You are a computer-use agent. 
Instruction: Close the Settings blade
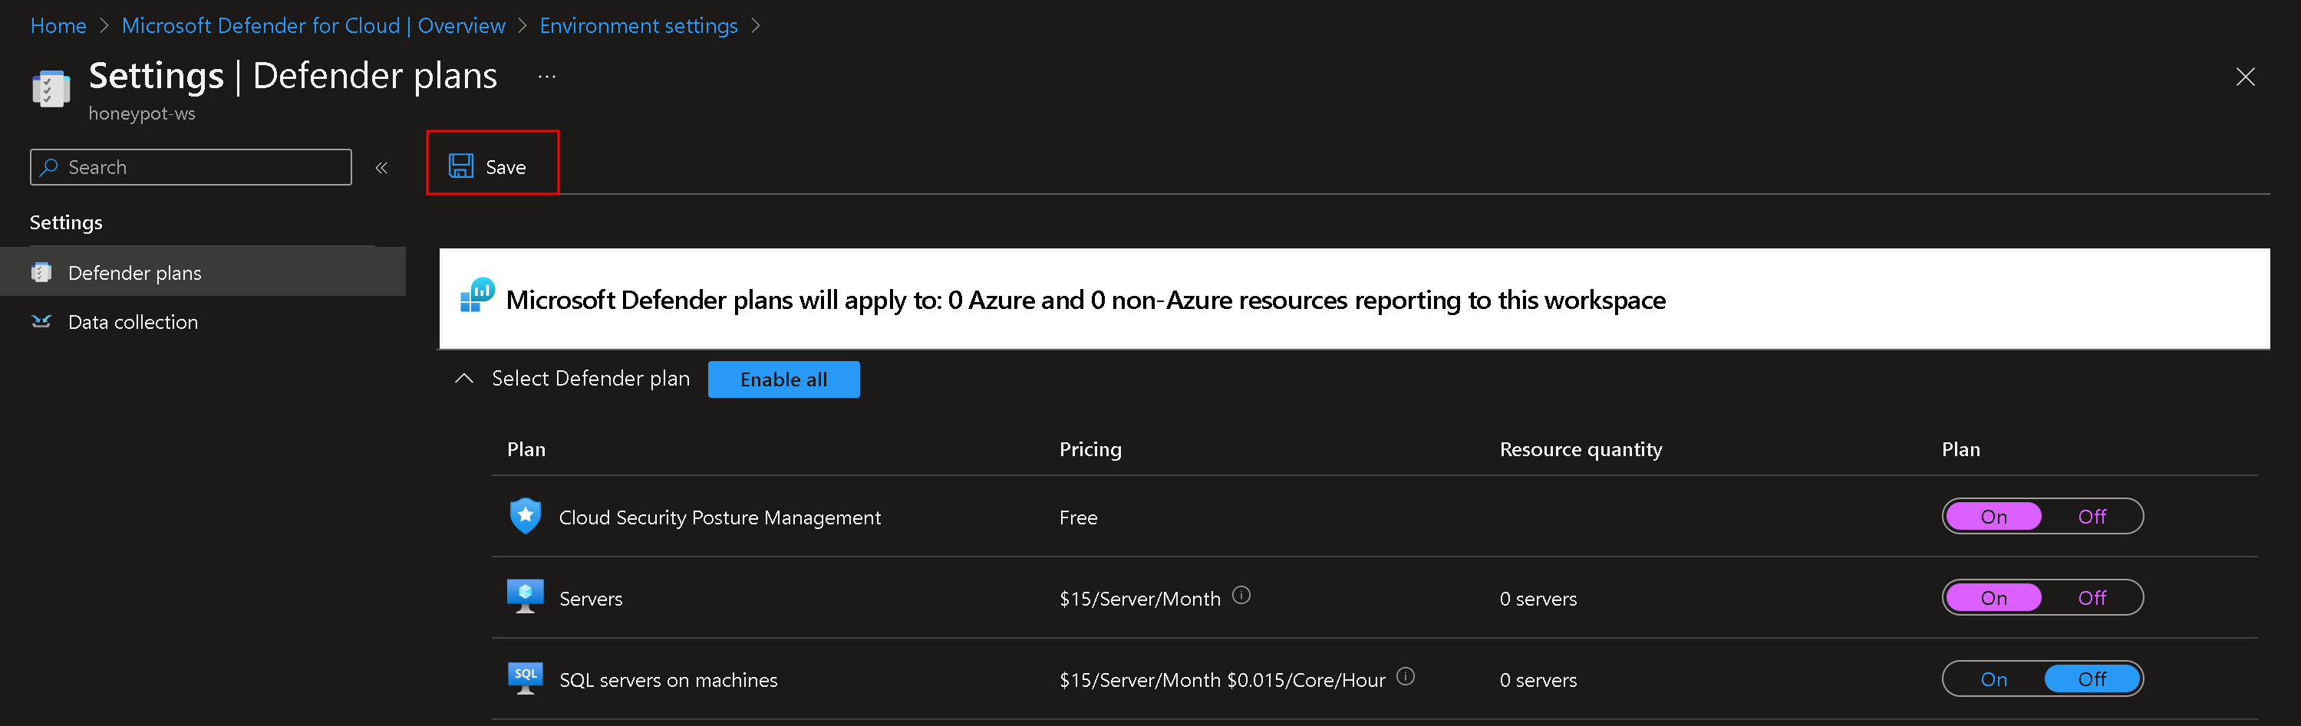pyautogui.click(x=2245, y=77)
